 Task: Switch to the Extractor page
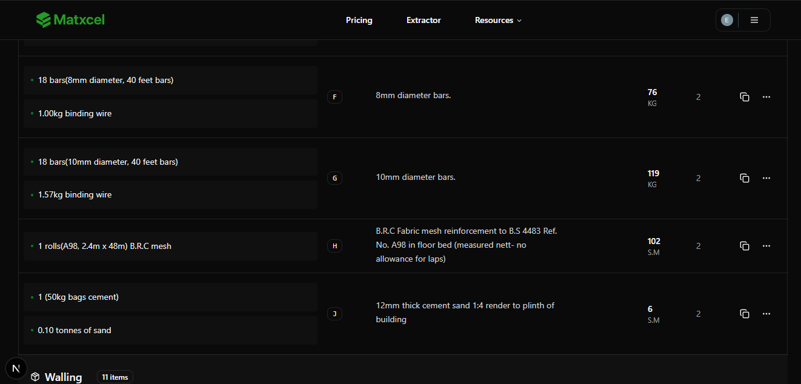click(423, 20)
